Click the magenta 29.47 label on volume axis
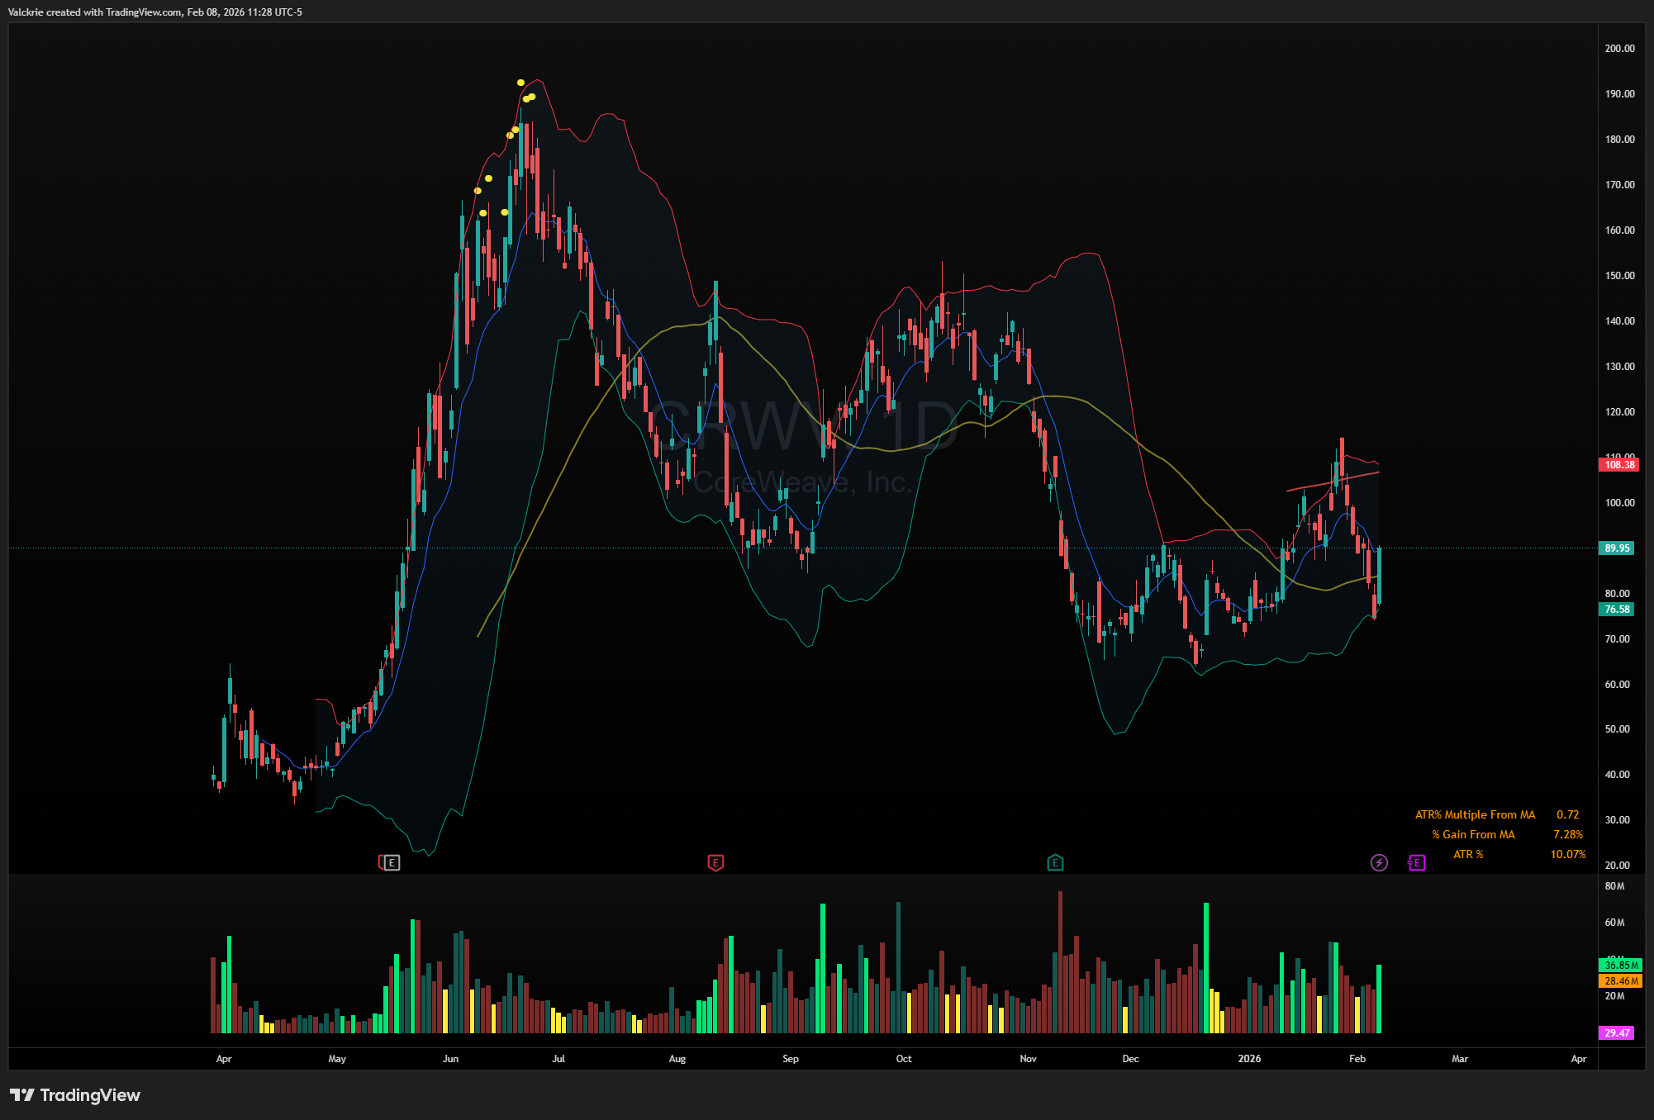1654x1120 pixels. click(1617, 1033)
